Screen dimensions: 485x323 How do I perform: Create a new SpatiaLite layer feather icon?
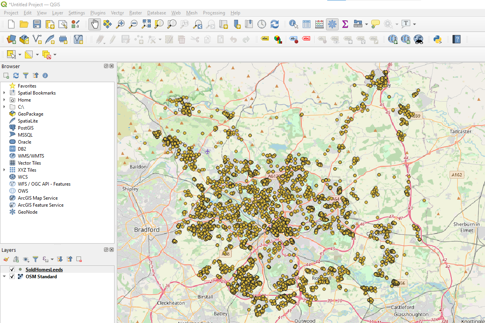click(x=50, y=39)
